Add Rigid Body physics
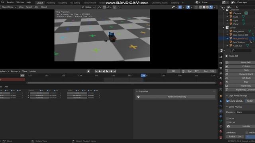255x143 pixels. (x=240, y=86)
